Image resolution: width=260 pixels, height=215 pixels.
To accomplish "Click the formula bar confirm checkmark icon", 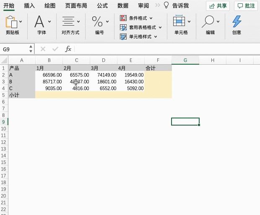I will click(55, 49).
